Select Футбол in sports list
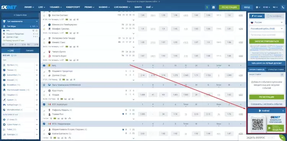 coord(13,65)
